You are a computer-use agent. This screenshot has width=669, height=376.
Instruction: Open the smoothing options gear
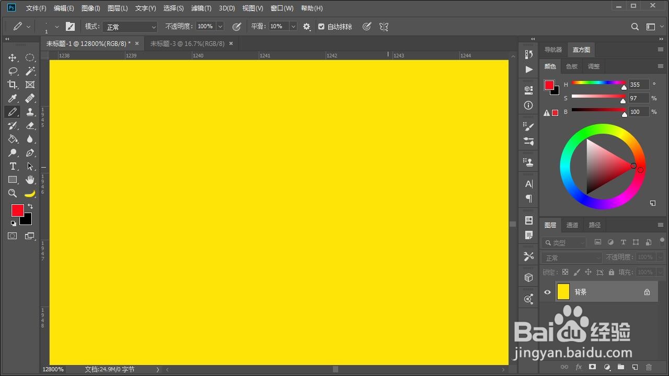(x=307, y=27)
